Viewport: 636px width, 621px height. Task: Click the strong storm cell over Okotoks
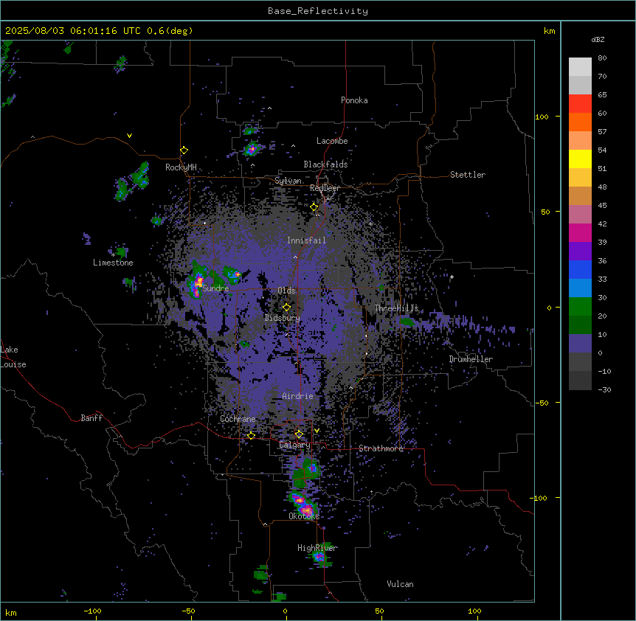click(304, 504)
